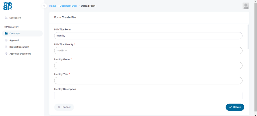The height and width of the screenshot is (116, 257).
Task: Open the user profile avatar
Action: 246,6
